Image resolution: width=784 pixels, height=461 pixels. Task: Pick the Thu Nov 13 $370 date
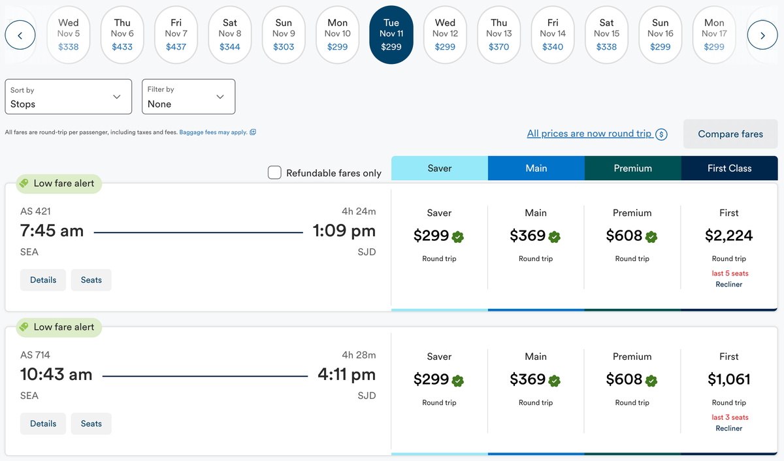(498, 35)
